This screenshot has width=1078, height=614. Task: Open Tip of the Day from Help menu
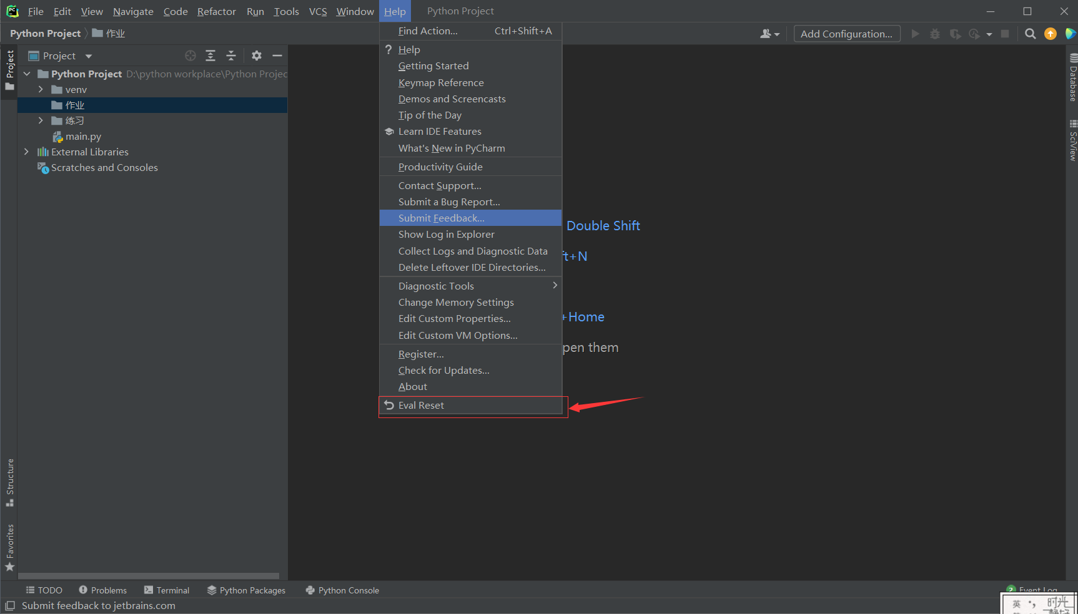(x=471, y=115)
